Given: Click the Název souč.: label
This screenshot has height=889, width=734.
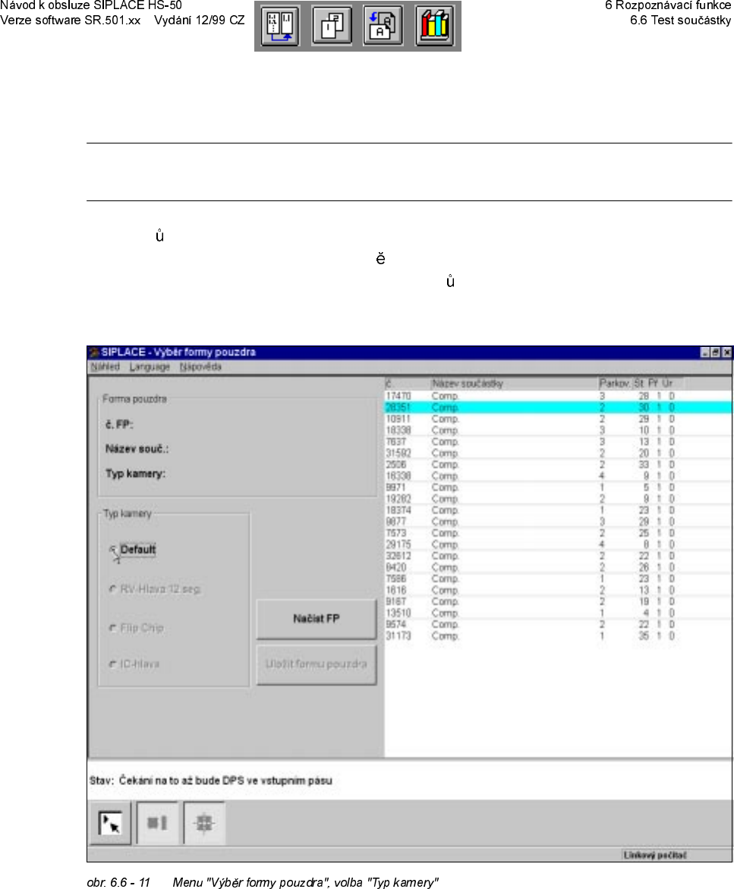Looking at the screenshot, I should point(137,449).
